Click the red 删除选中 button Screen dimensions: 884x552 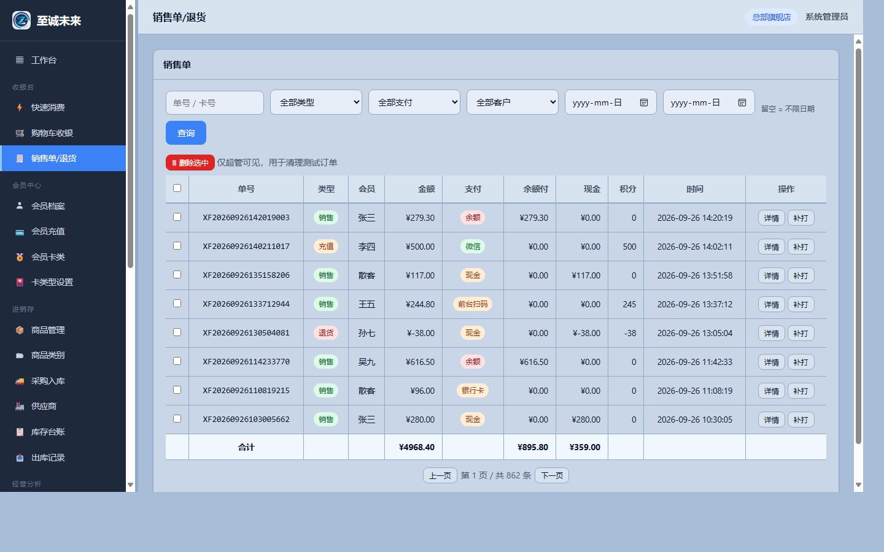click(x=190, y=163)
